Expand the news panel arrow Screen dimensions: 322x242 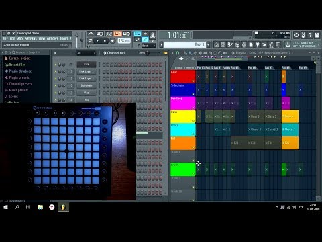click(x=319, y=45)
